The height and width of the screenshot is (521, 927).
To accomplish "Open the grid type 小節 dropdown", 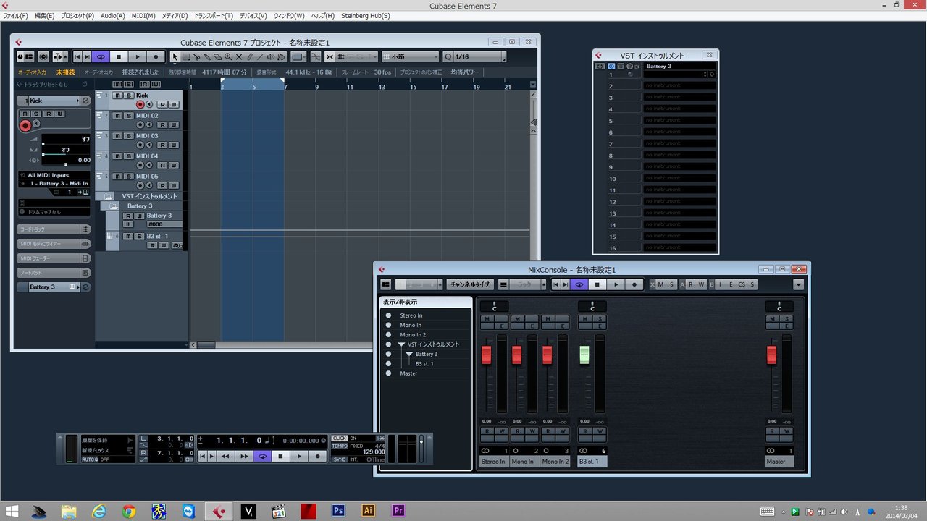I will click(x=411, y=56).
